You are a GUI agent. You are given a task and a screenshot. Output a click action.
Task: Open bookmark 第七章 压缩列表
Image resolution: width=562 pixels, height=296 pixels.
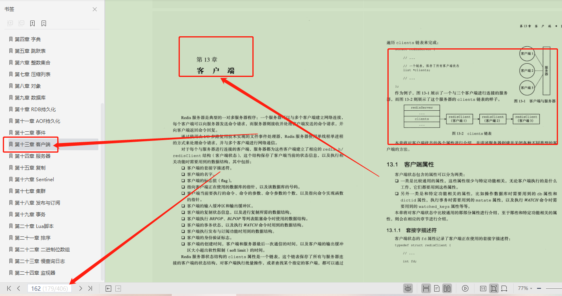pos(33,74)
